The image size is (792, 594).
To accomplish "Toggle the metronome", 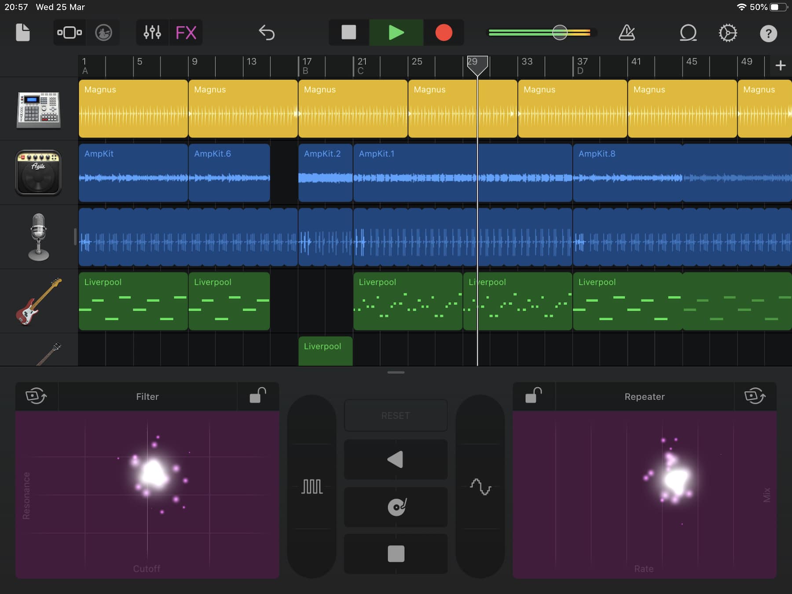I will click(627, 33).
